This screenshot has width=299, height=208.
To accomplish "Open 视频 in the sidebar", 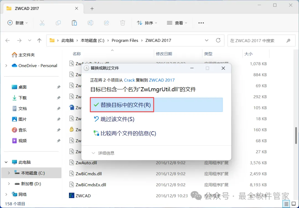I will [x=19, y=141].
